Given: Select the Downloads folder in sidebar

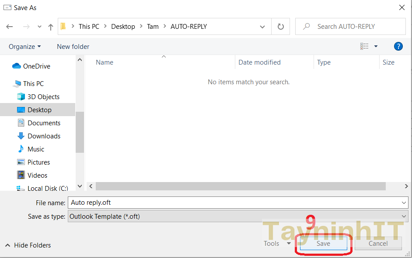Looking at the screenshot, I should click(x=44, y=136).
